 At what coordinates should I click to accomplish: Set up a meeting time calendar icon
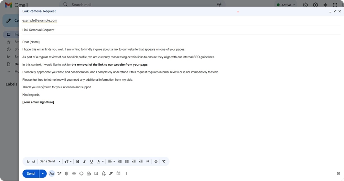[118, 173]
